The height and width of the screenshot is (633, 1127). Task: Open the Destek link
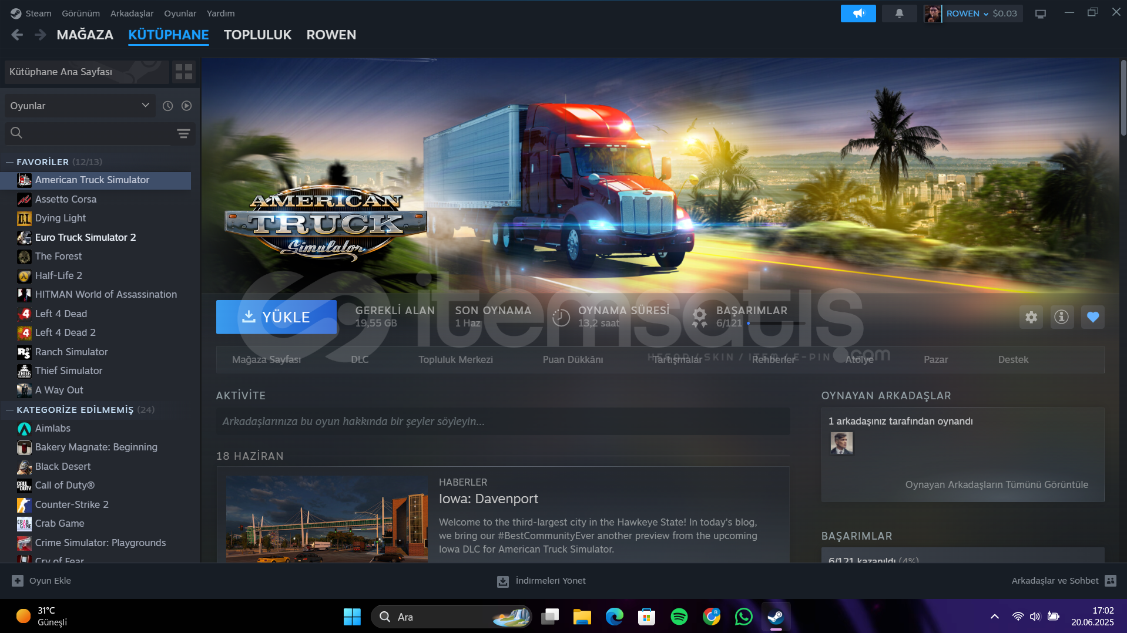[x=1013, y=359]
